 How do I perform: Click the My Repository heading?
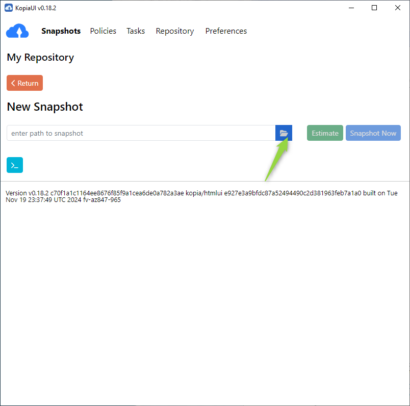40,57
